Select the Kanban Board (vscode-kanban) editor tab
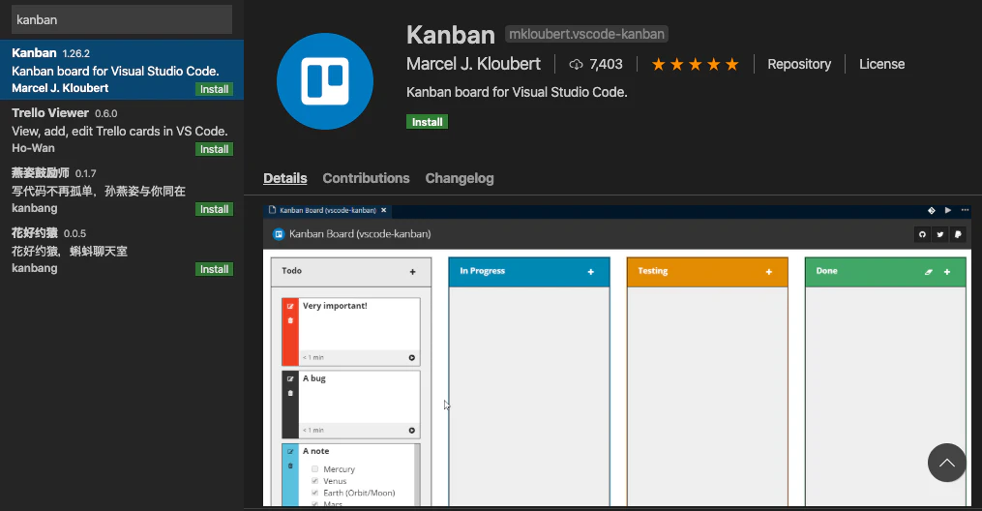The height and width of the screenshot is (511, 982). pos(328,210)
